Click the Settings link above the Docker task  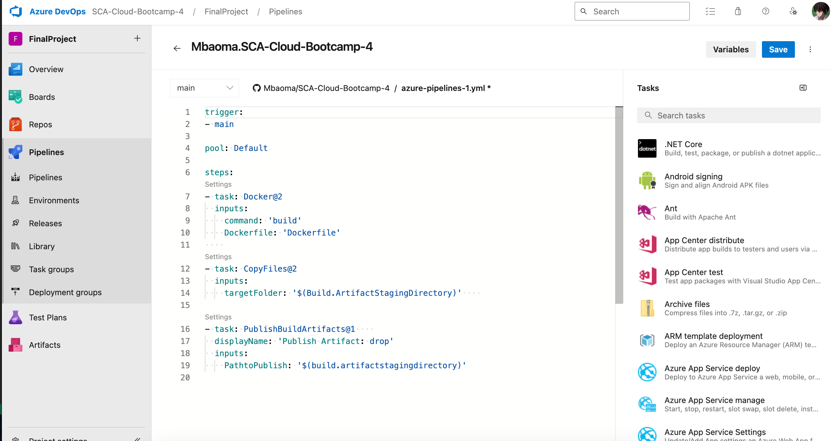(x=218, y=184)
